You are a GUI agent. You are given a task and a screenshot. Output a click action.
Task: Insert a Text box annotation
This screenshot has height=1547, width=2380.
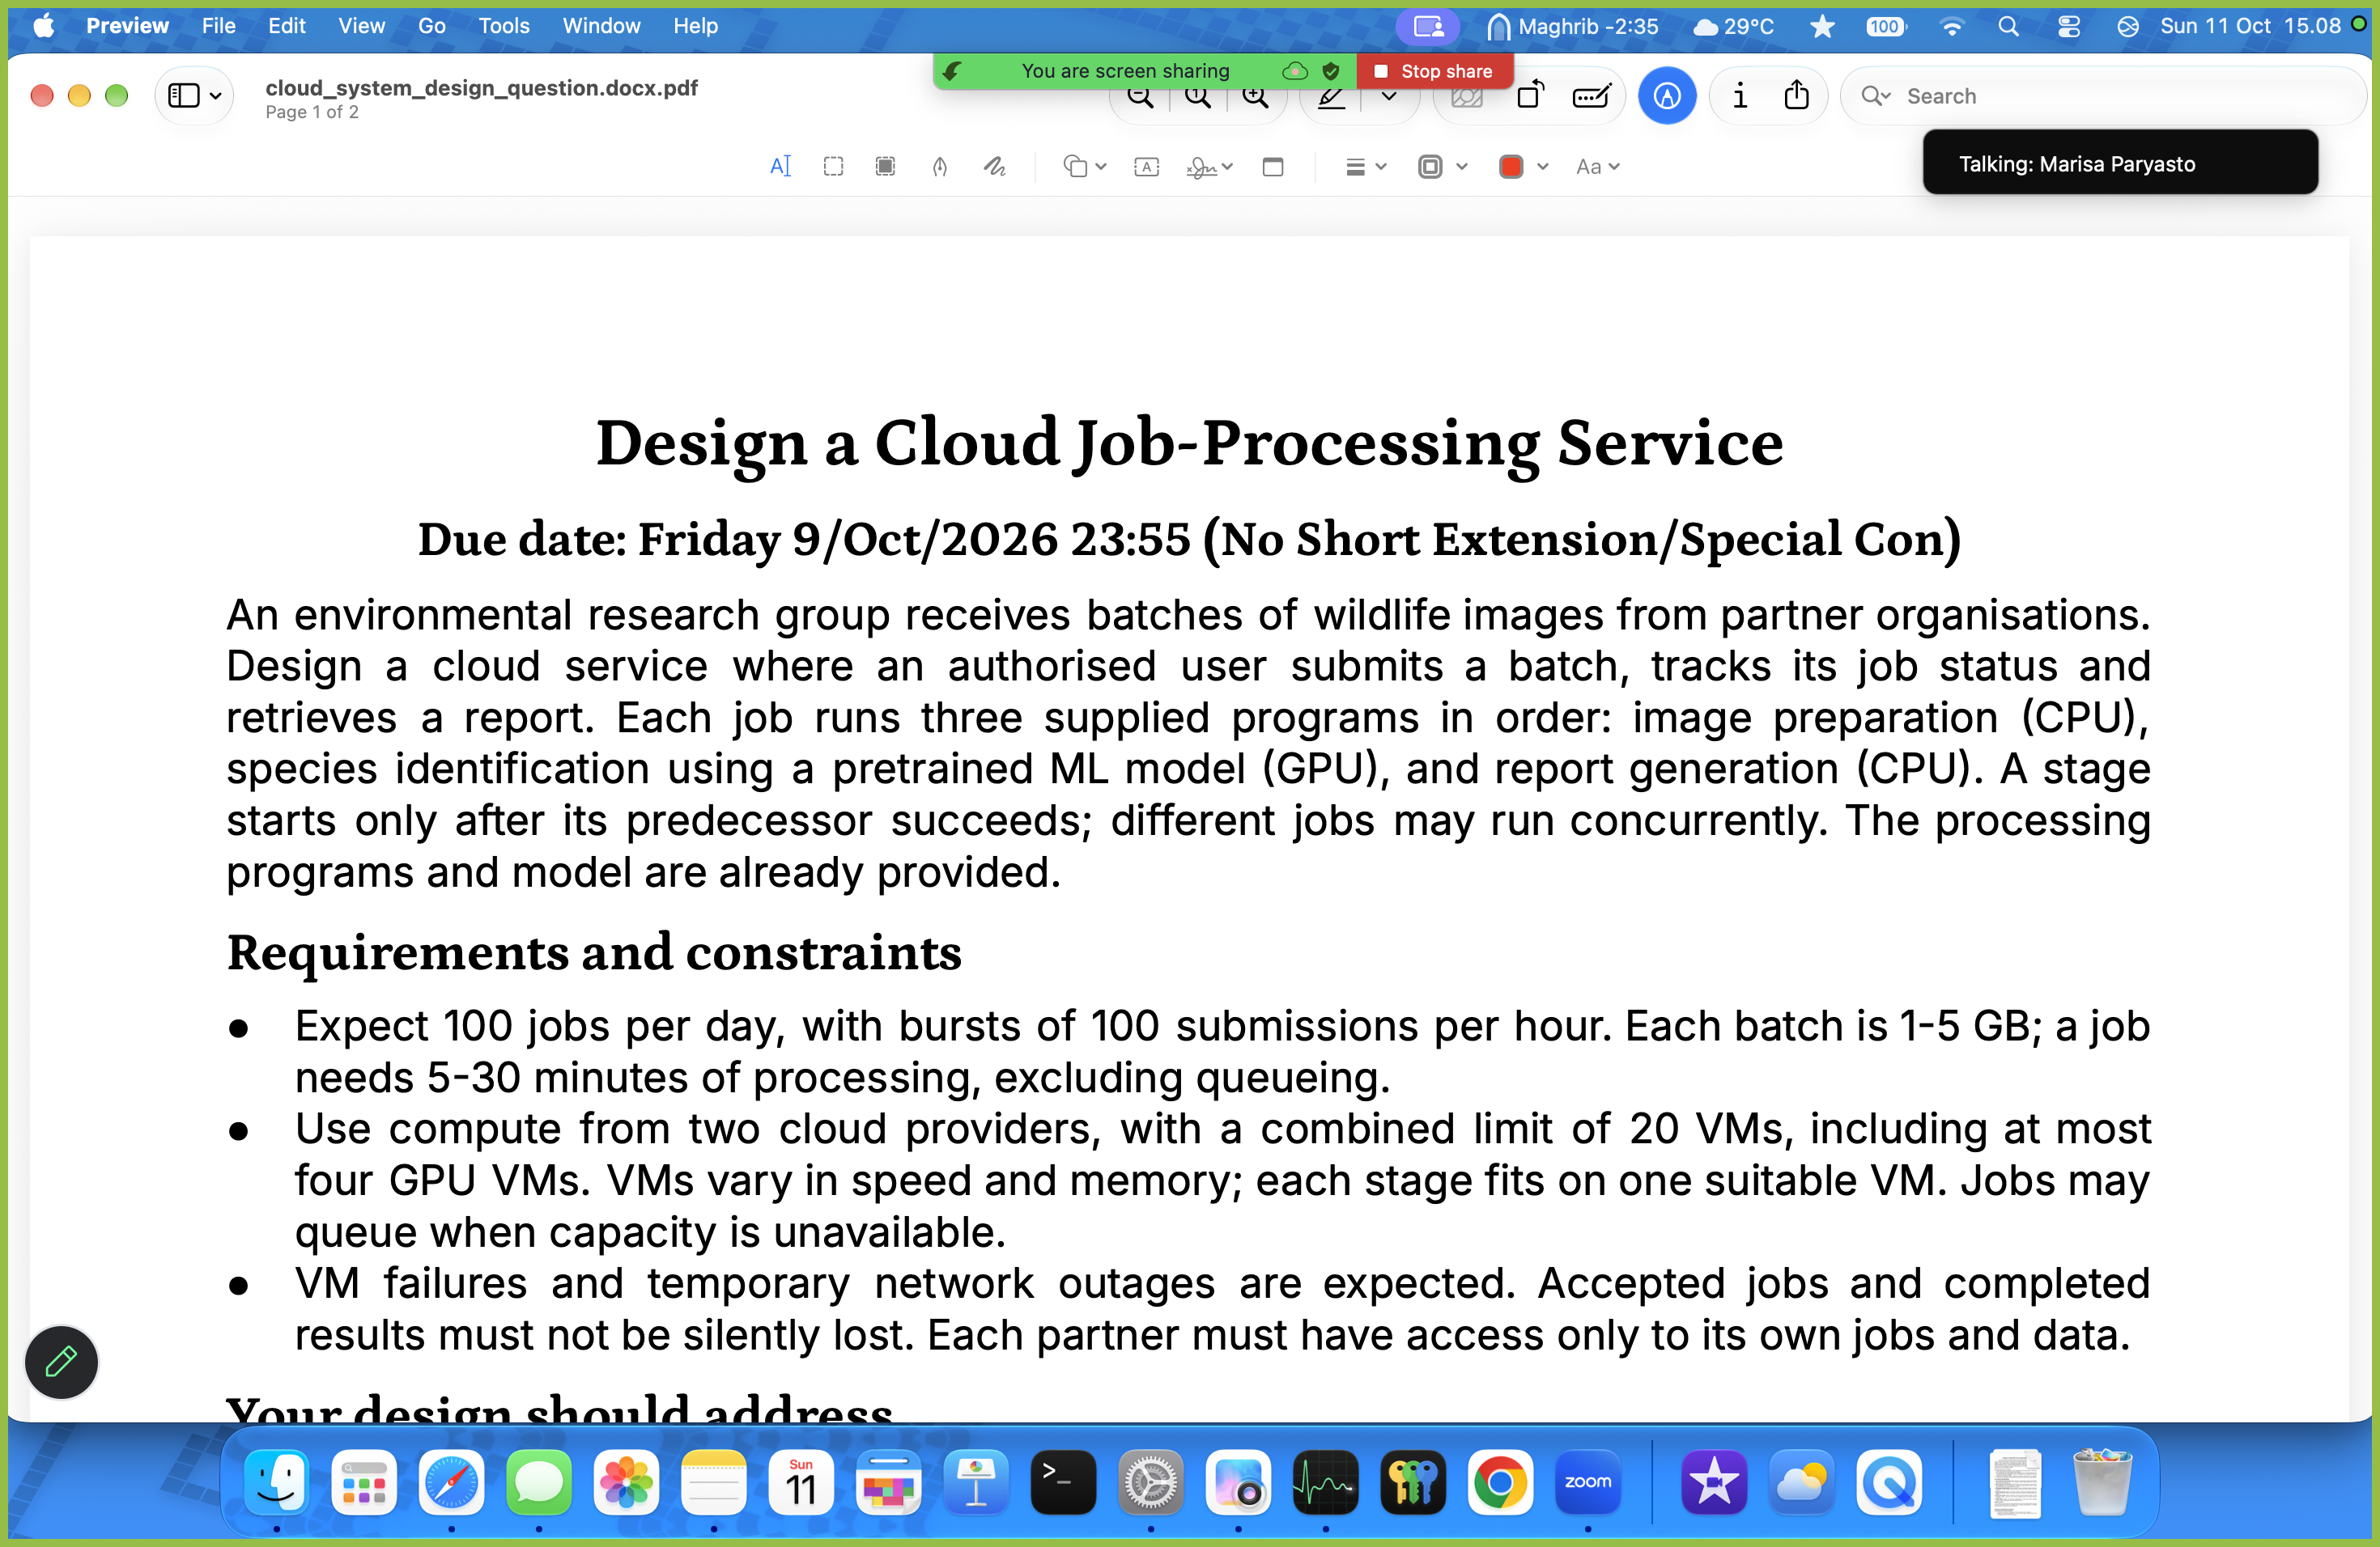pos(1146,167)
